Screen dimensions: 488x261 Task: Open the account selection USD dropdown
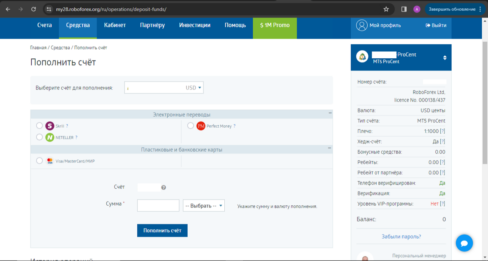pyautogui.click(x=164, y=88)
